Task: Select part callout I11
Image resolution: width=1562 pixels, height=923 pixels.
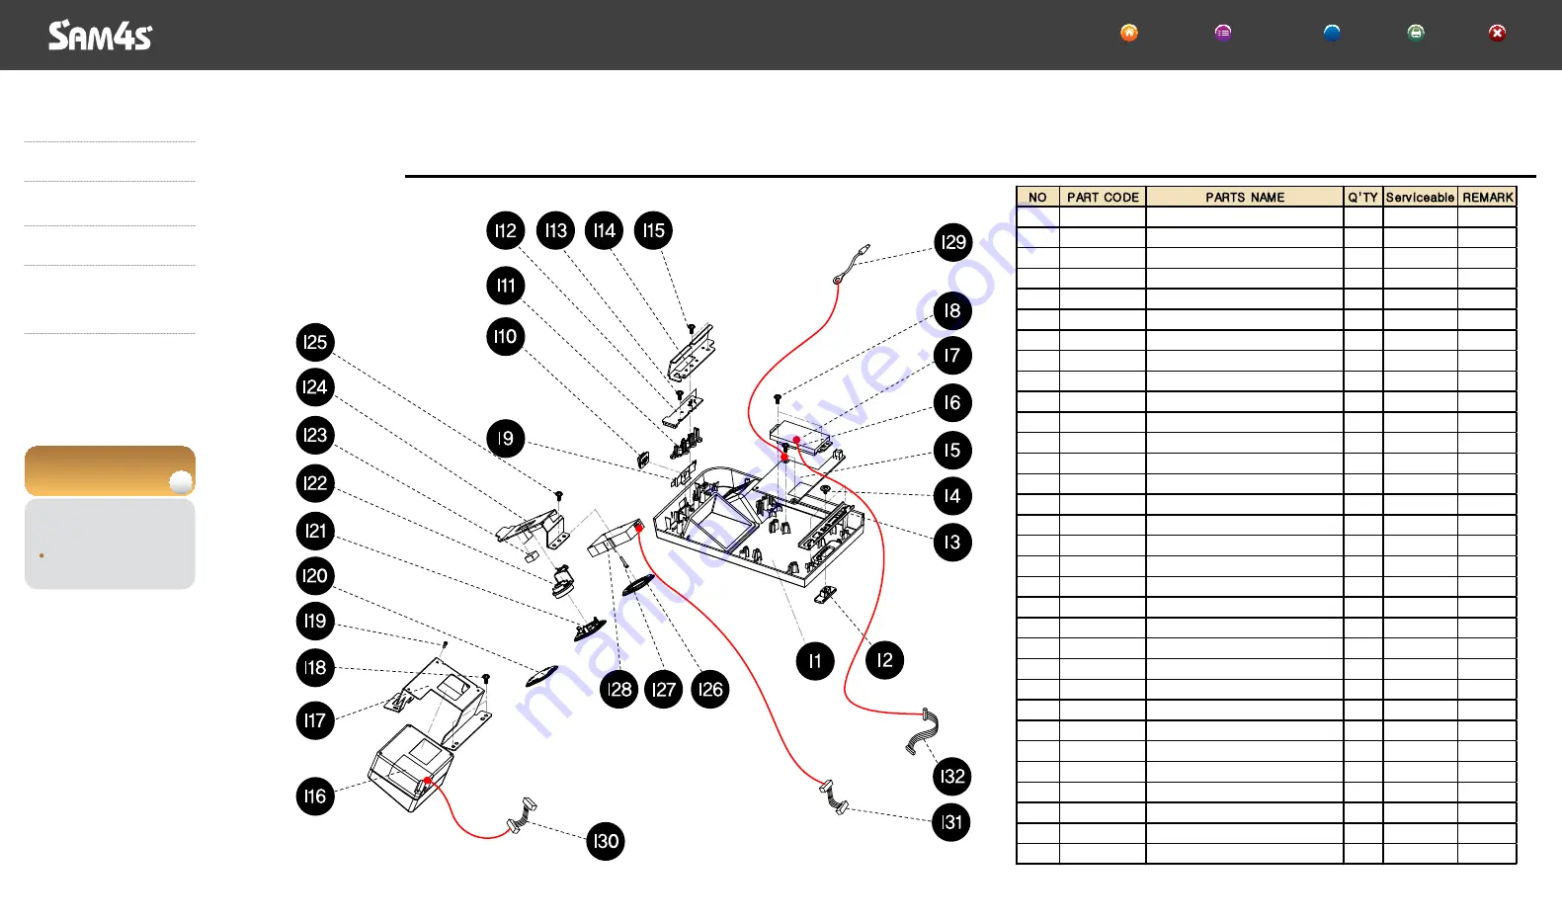Action: 506,286
